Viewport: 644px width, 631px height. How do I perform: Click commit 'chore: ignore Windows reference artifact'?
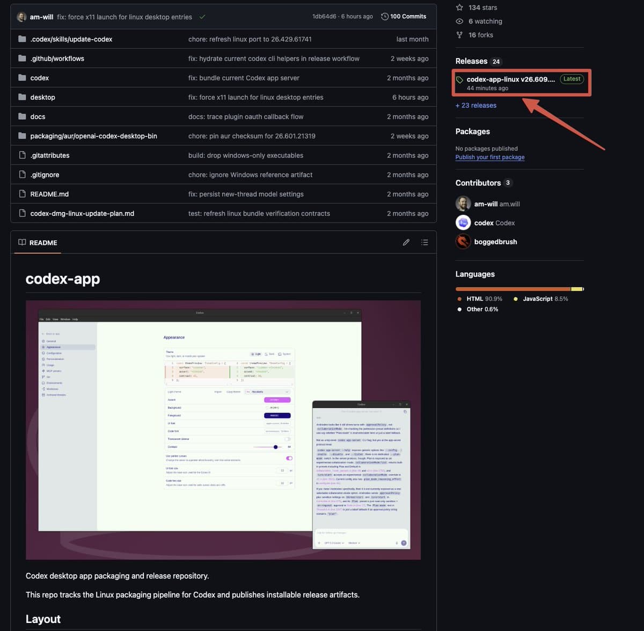point(250,175)
